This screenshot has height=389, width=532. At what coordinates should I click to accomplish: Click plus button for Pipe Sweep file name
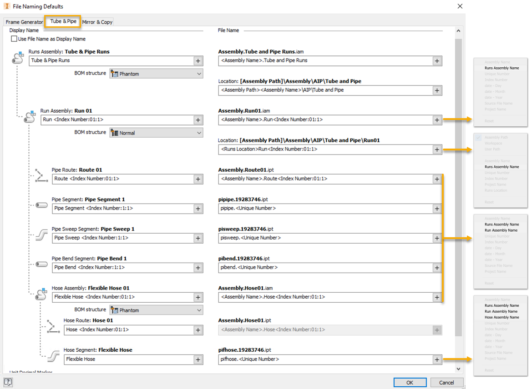tap(437, 238)
